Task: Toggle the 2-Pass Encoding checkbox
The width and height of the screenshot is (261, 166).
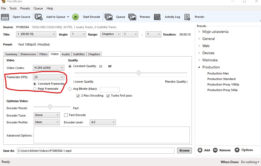Action: pyautogui.click(x=78, y=96)
